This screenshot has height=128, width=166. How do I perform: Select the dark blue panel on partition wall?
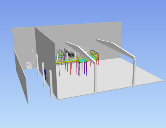click(45, 75)
